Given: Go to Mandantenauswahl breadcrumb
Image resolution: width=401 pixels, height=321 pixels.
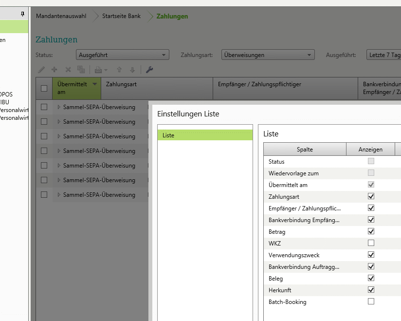Looking at the screenshot, I should click(x=61, y=16).
